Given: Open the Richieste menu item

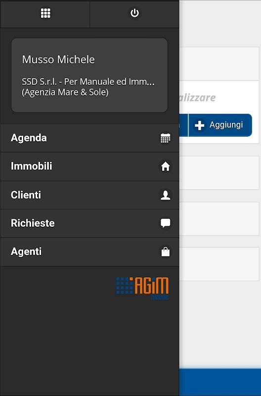Looking at the screenshot, I should (89, 223).
